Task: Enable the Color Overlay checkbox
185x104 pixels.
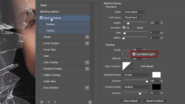Action: 41,62
